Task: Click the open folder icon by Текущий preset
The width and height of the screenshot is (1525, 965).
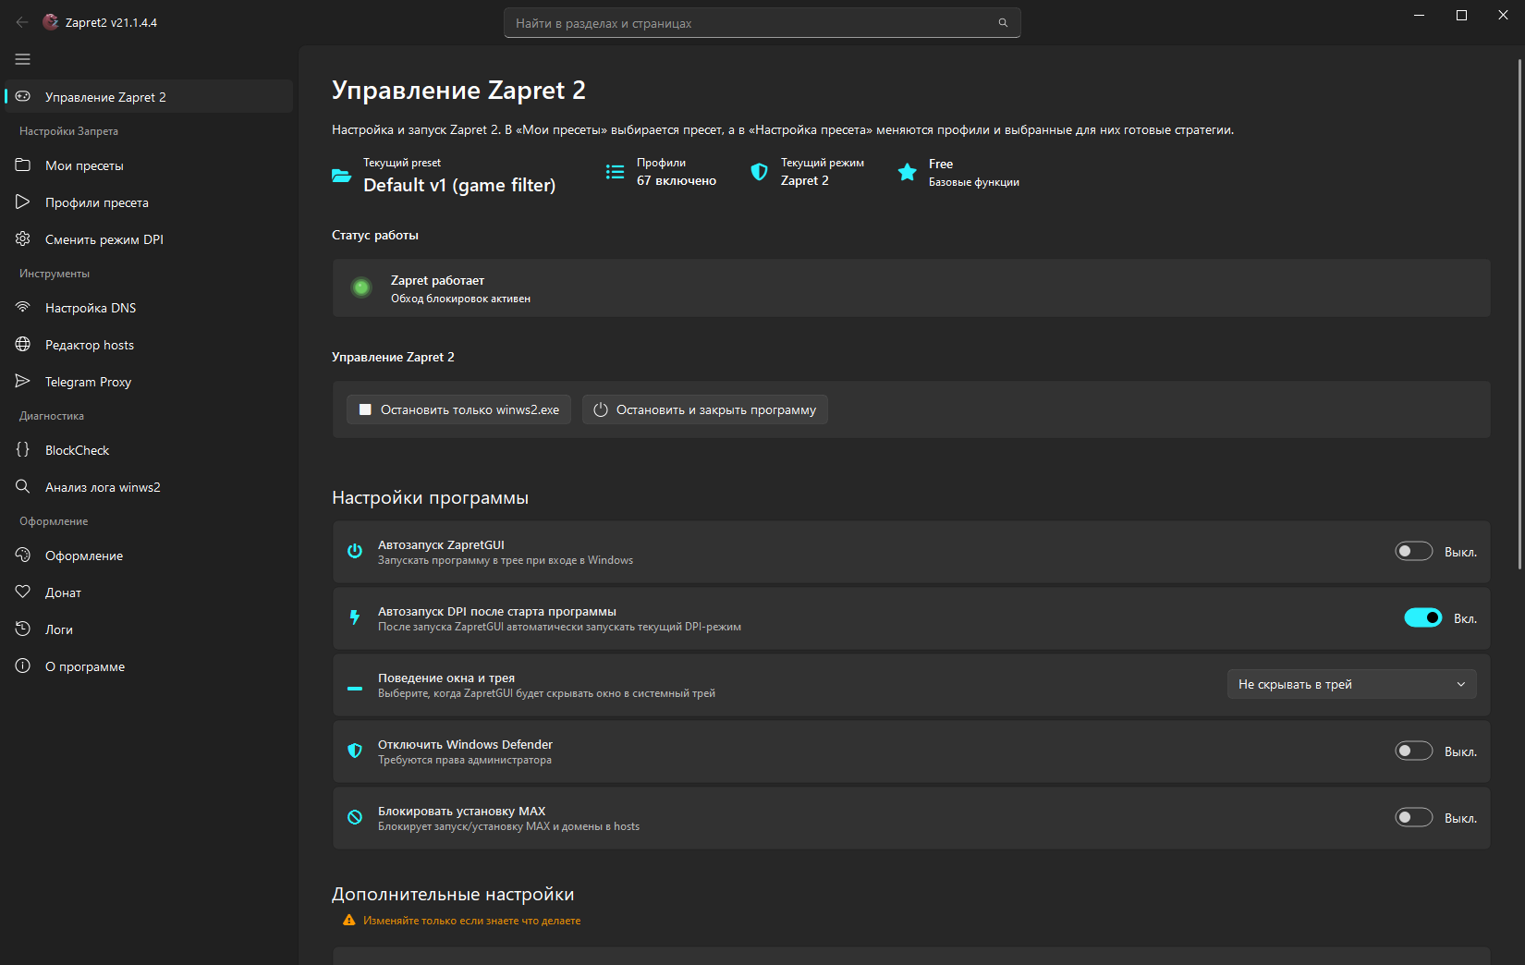Action: (342, 175)
